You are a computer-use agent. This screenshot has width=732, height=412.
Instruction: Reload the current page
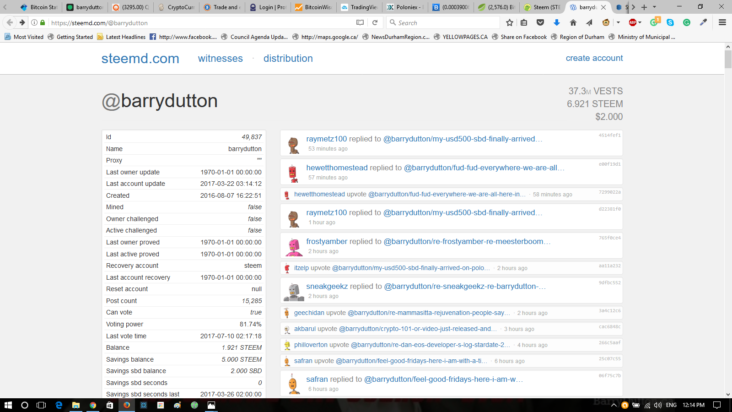click(375, 22)
